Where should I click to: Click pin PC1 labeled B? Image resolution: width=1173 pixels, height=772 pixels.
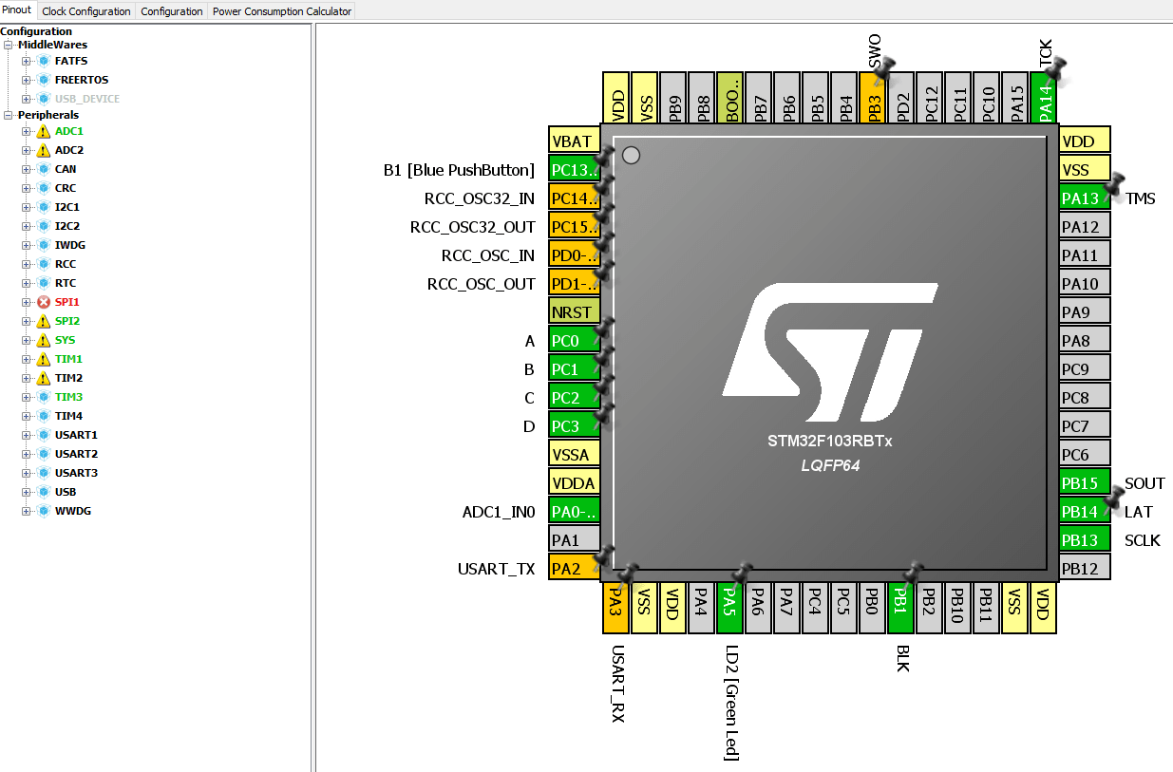click(x=575, y=369)
